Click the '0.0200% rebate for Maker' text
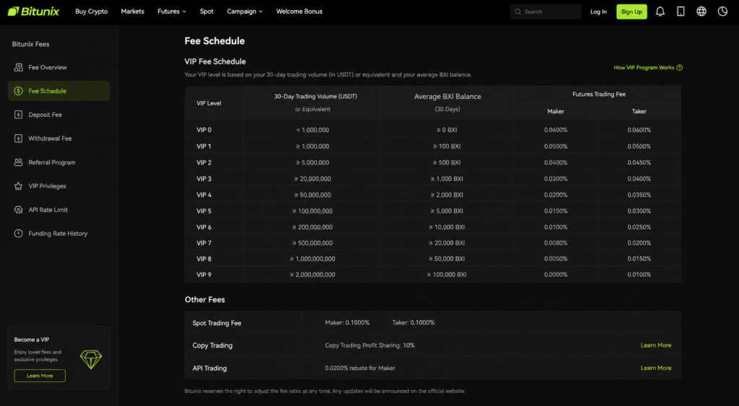This screenshot has height=406, width=739. click(x=360, y=368)
